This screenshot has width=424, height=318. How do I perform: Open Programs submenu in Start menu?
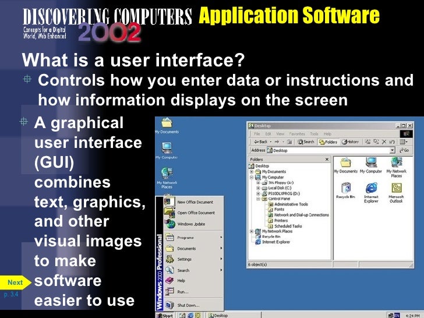point(193,238)
